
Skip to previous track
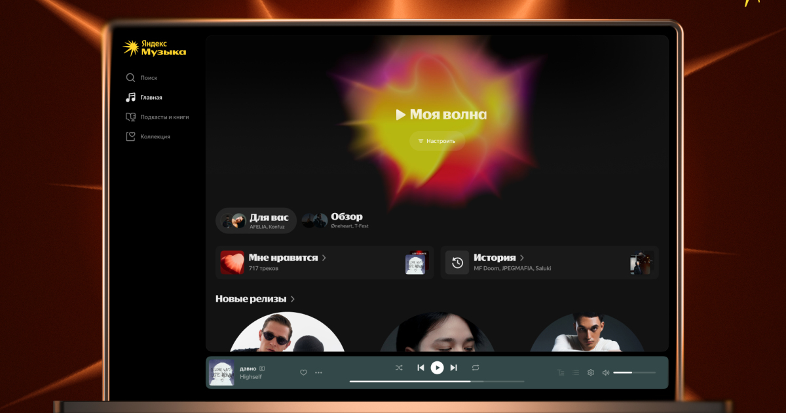(x=421, y=368)
